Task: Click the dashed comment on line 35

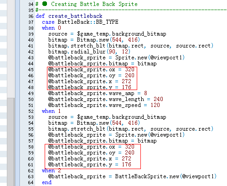Action: pyautogui.click(x=131, y=10)
